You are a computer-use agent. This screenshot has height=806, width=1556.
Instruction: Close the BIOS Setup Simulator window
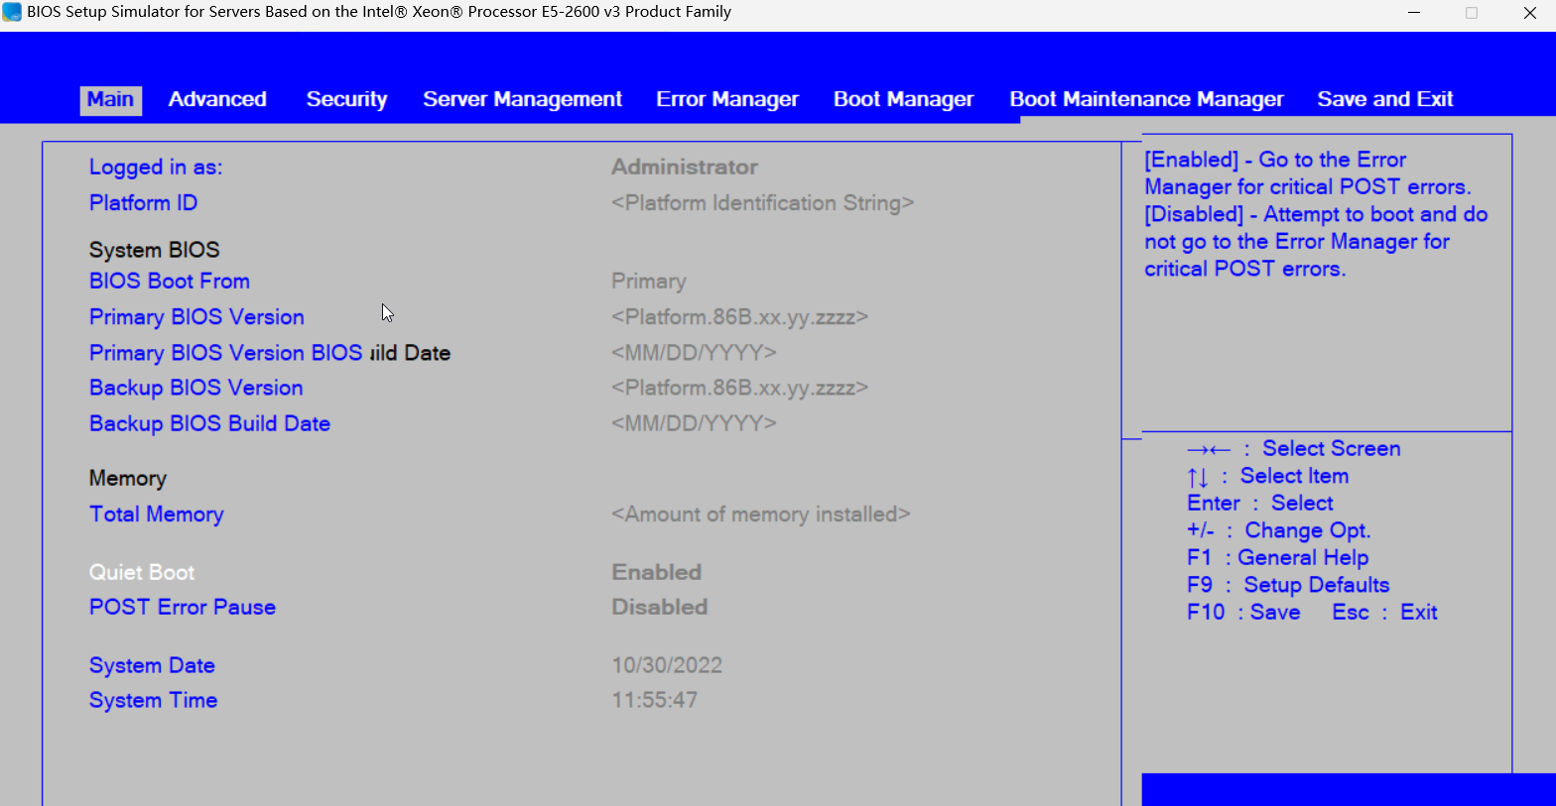pyautogui.click(x=1529, y=12)
